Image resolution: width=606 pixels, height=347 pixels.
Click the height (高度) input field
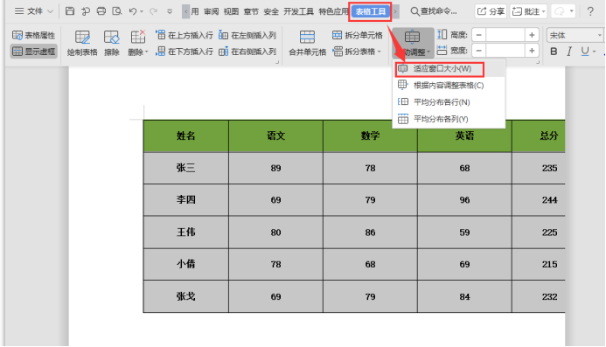[505, 35]
